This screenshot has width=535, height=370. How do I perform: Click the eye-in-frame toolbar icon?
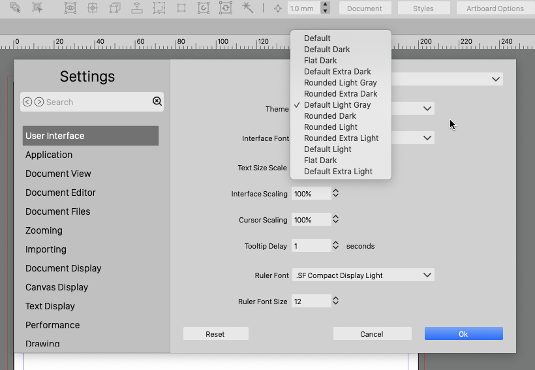click(70, 8)
